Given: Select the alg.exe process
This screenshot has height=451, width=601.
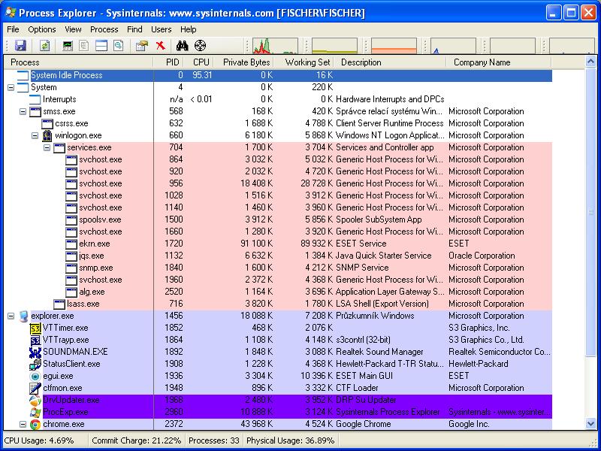Looking at the screenshot, I should pos(278,292).
